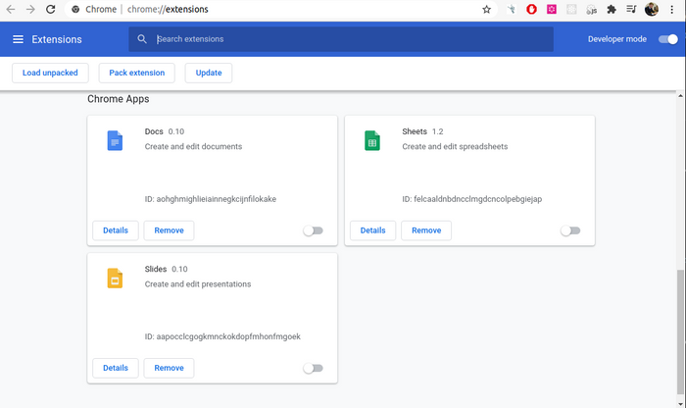Click the Docs ID text
686x408 pixels.
pyautogui.click(x=211, y=199)
